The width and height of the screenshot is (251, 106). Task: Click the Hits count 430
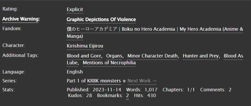pos(152,96)
